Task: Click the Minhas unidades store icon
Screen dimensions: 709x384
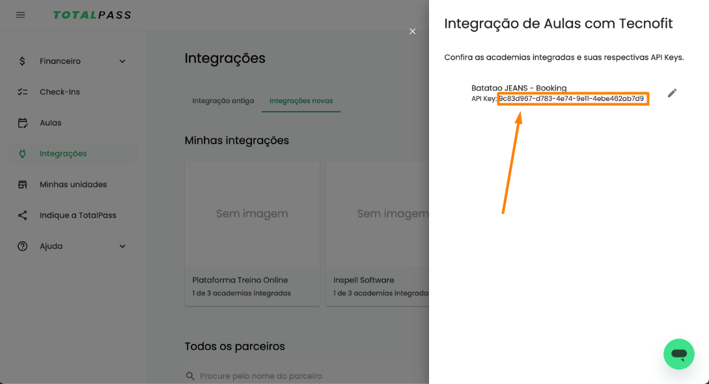Action: (22, 184)
